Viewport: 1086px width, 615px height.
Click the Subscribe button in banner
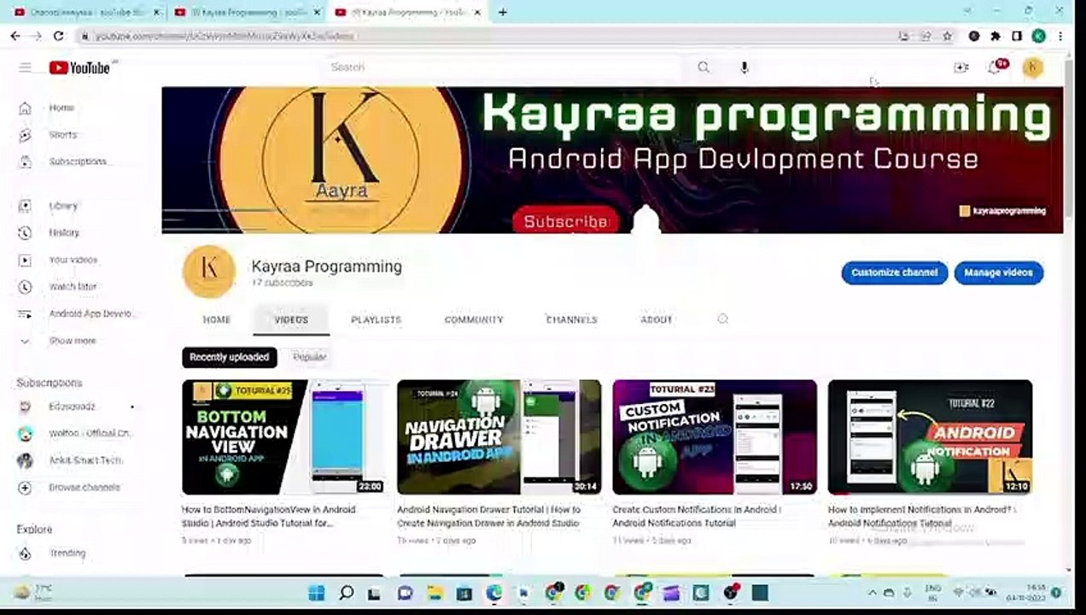point(565,221)
